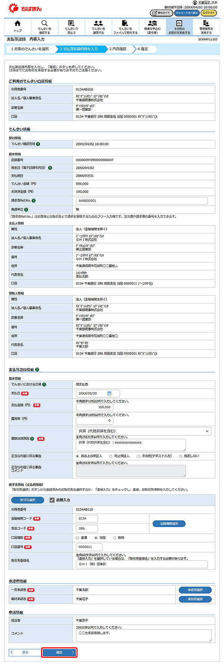Edit the 請求者Ref.No. field AAXX00001

tap(141, 201)
